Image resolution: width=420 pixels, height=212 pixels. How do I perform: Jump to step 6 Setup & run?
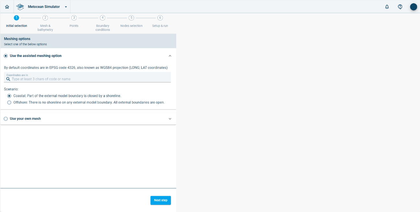[160, 18]
